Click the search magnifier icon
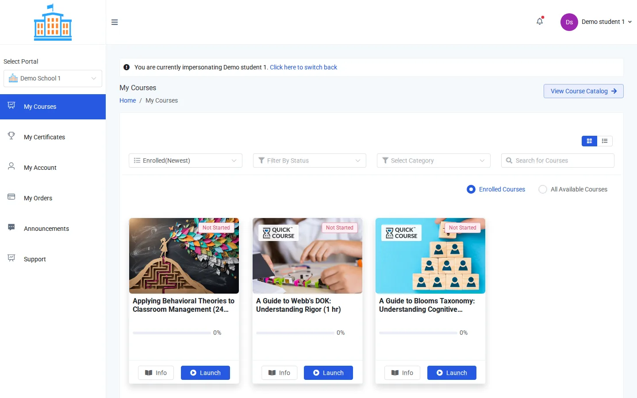Image resolution: width=637 pixels, height=398 pixels. (x=509, y=161)
